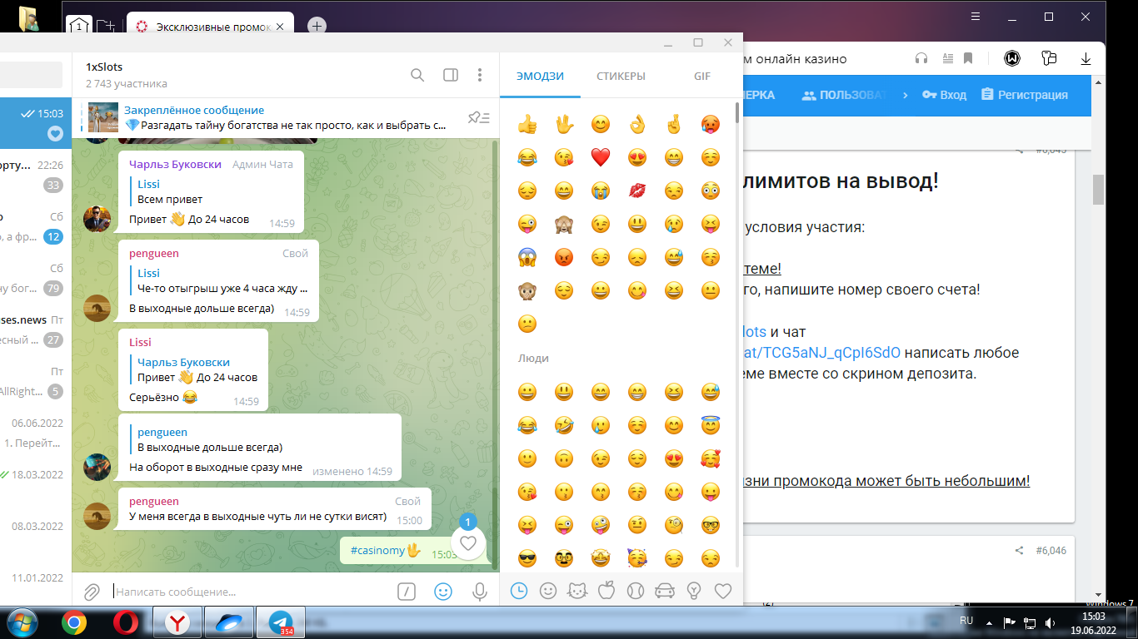Open Чарльз Буковски sender name

[x=175, y=164]
